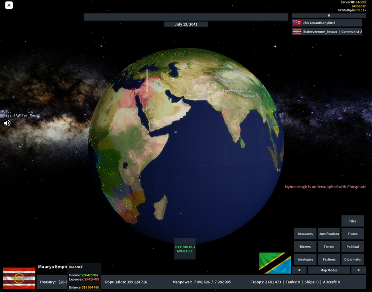Screen dimensions: 372x292
Task: Switch to Tiles map mode
Action: click(x=353, y=221)
